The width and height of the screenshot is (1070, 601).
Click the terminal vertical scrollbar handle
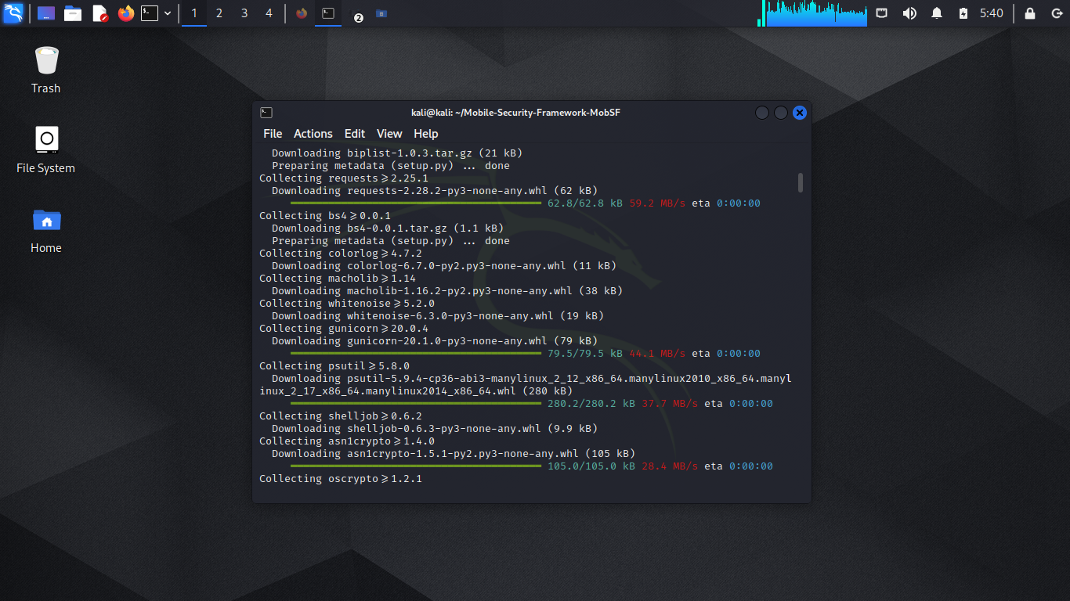click(801, 182)
